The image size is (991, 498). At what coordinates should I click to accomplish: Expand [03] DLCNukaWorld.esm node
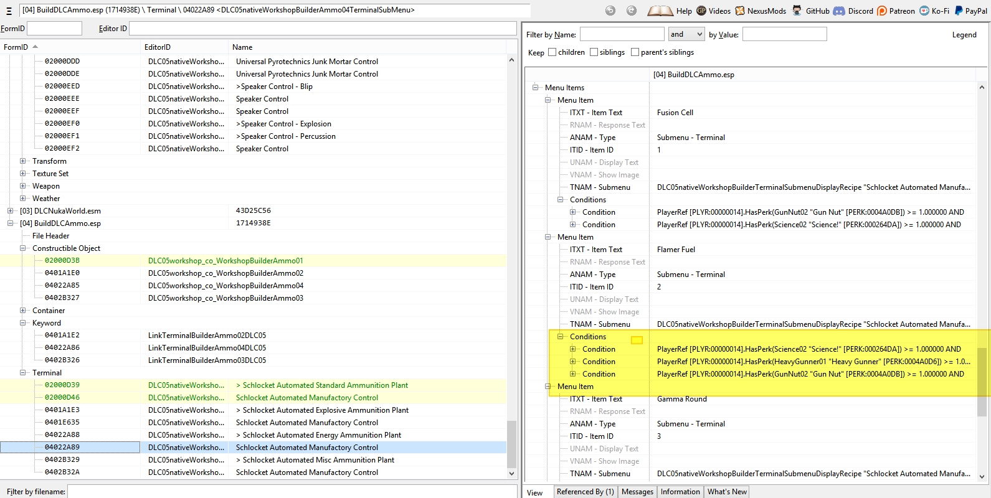pos(11,211)
